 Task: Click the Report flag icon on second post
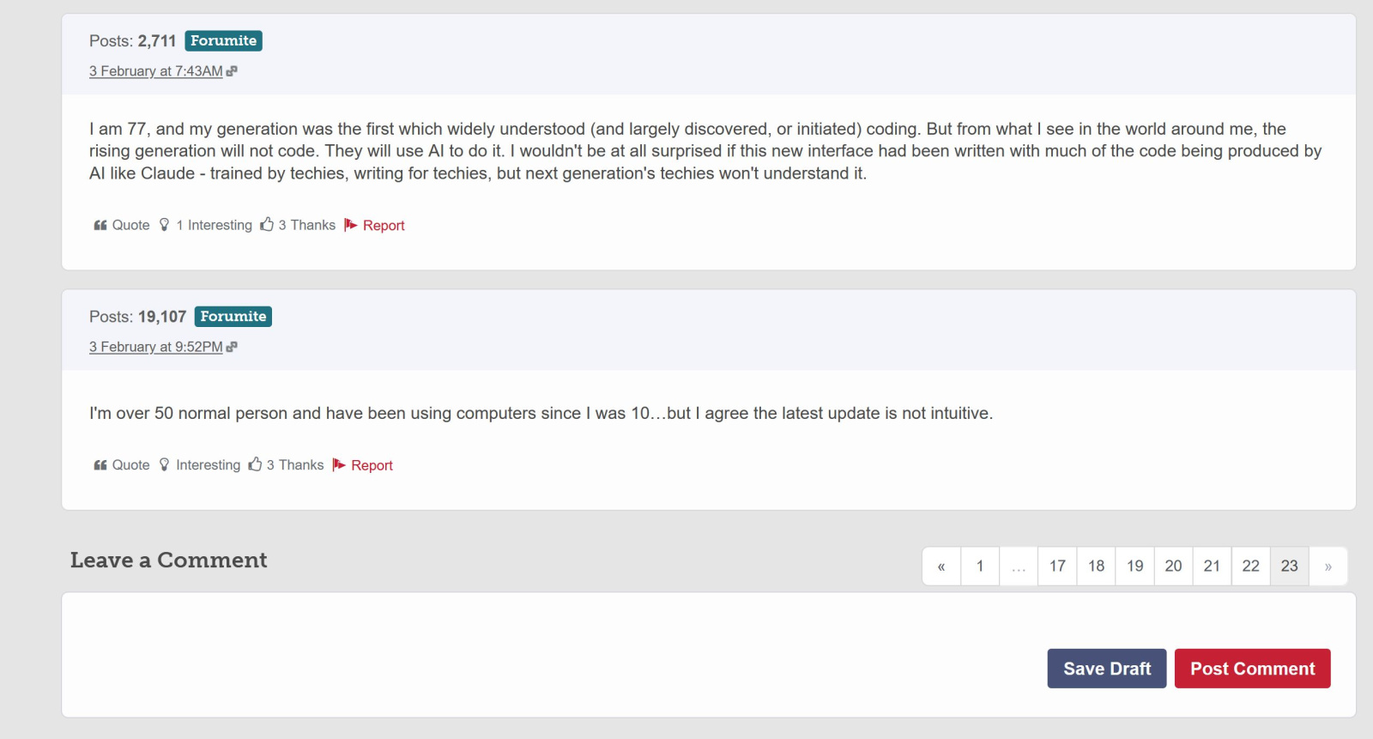pyautogui.click(x=339, y=465)
